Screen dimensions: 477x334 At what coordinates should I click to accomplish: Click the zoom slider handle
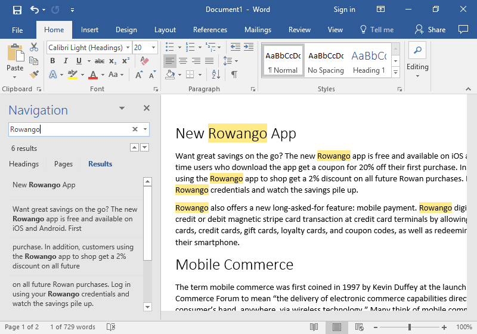click(x=410, y=327)
